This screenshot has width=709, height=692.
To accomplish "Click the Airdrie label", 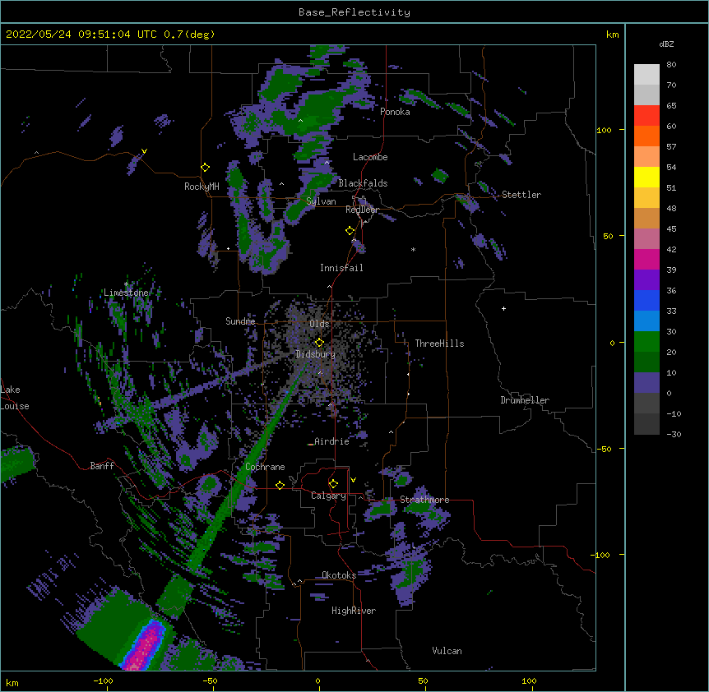I will (x=331, y=441).
